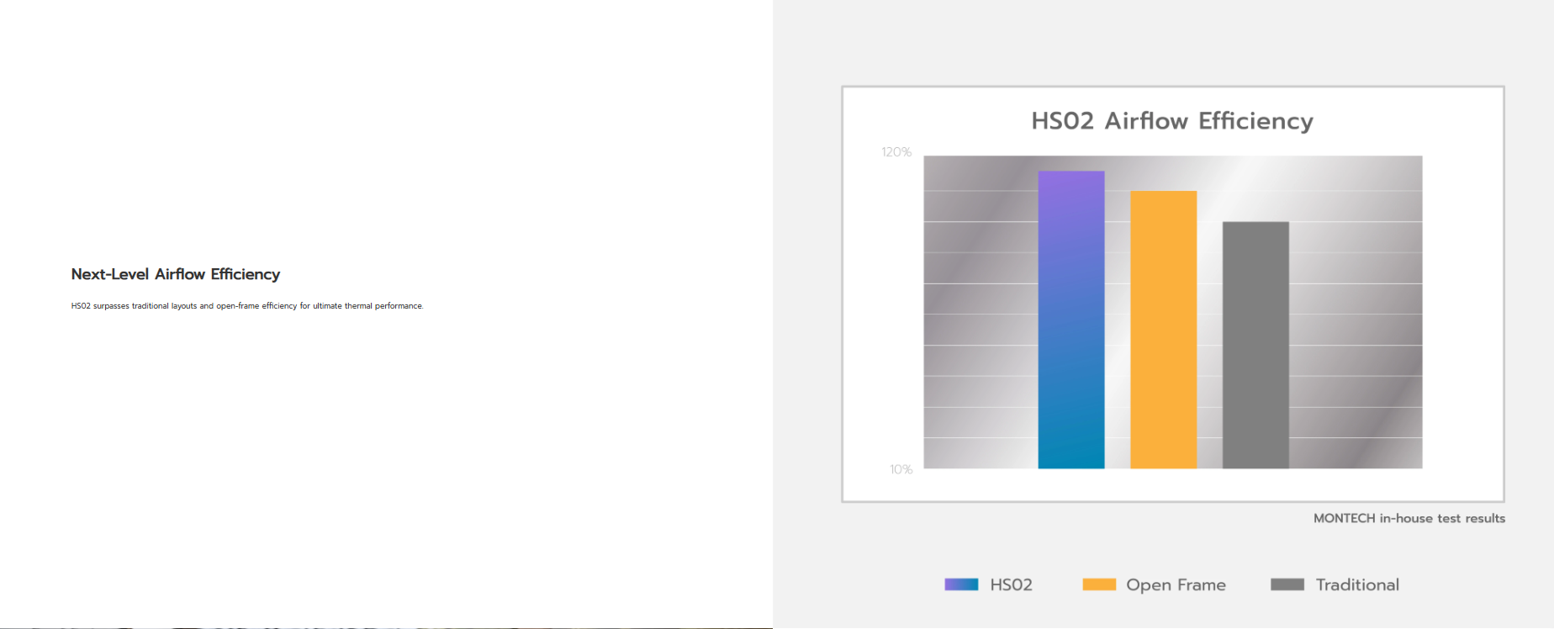Click 'HS02' at the start of the description sentence

pos(81,306)
